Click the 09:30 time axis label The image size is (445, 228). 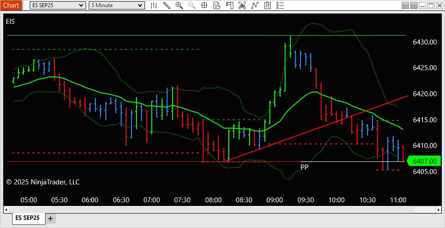click(306, 200)
